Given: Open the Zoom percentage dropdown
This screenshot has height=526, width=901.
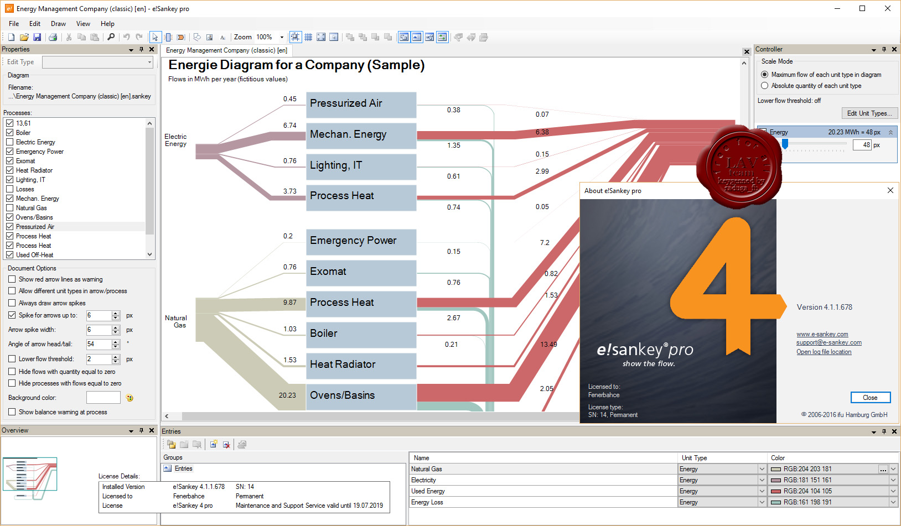Looking at the screenshot, I should (x=282, y=37).
